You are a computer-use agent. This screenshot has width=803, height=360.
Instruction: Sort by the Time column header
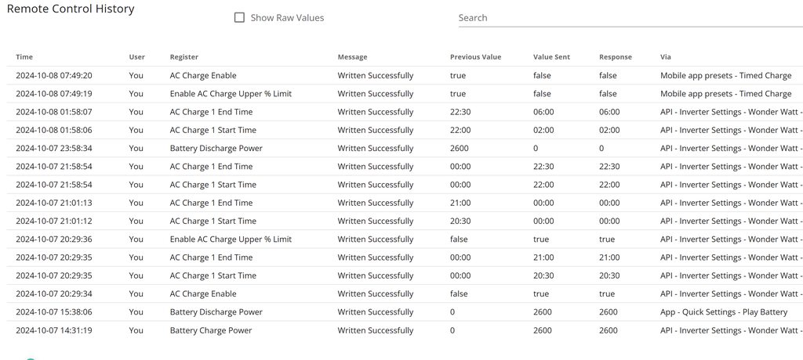[x=24, y=57]
